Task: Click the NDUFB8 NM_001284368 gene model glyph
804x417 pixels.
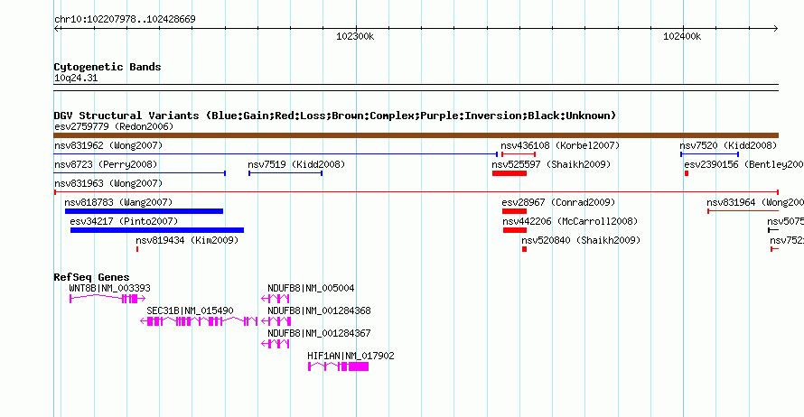Action: tap(276, 321)
